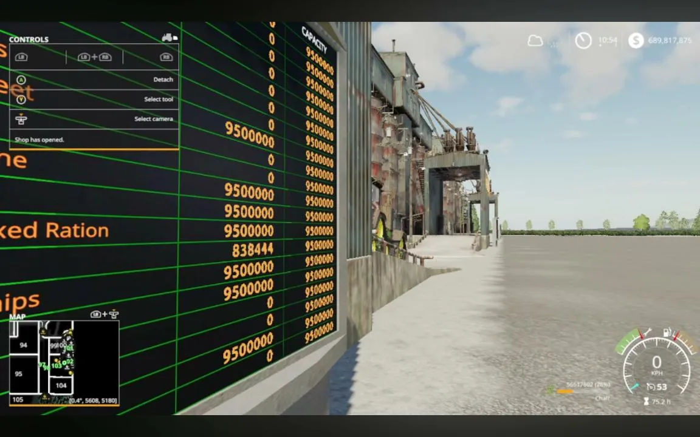The image size is (700, 437).
Task: Click the game clock icon
Action: pos(583,41)
